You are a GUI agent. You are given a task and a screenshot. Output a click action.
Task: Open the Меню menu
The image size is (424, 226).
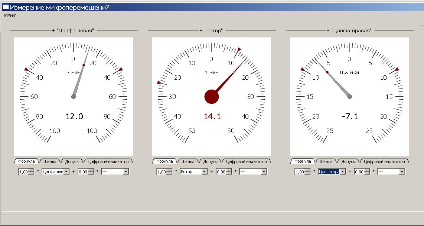(x=10, y=16)
